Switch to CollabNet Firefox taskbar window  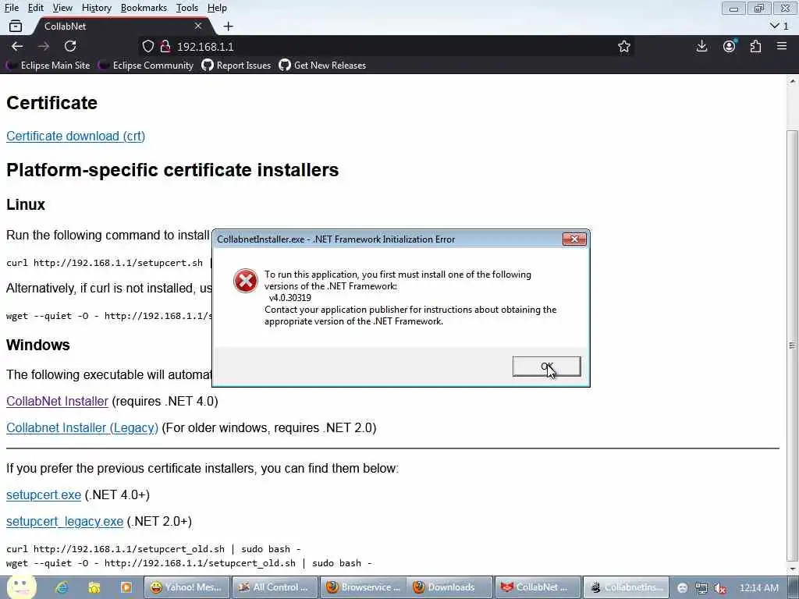tap(538, 587)
